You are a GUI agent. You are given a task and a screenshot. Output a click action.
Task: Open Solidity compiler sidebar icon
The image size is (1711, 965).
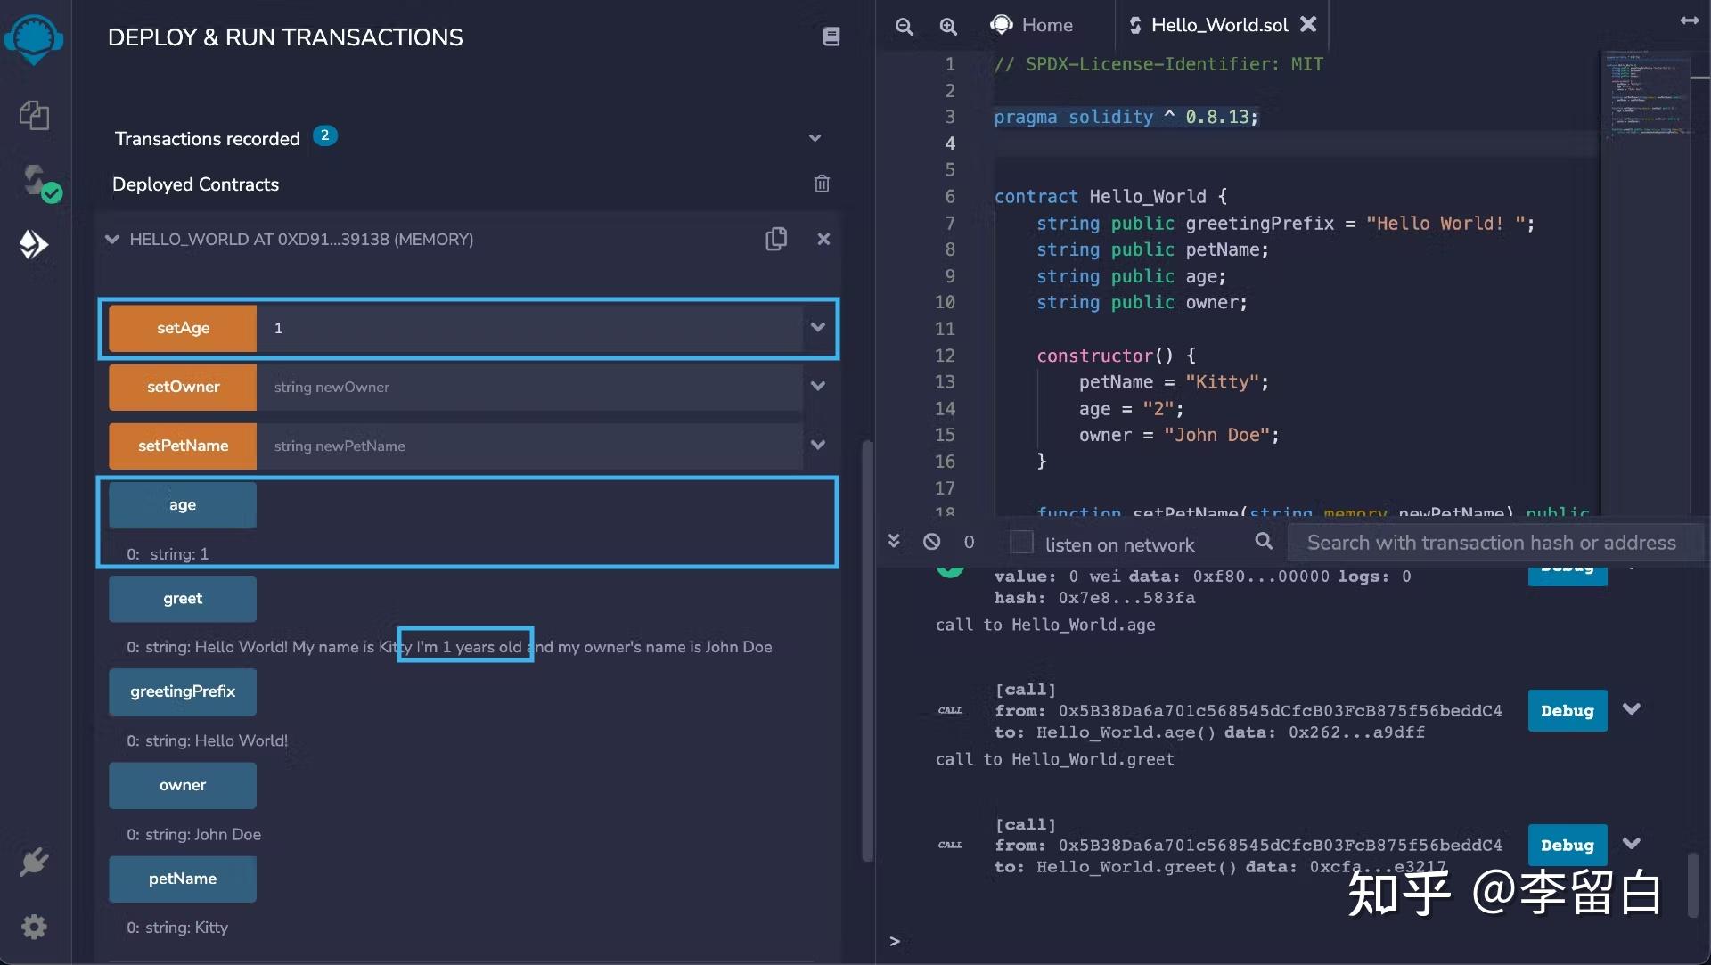pyautogui.click(x=36, y=181)
